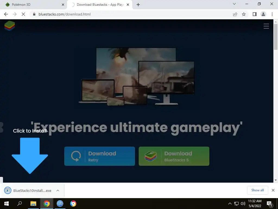278x209 pixels.
Task: Click the Download BlueStacks 5 button
Action: 174,156
